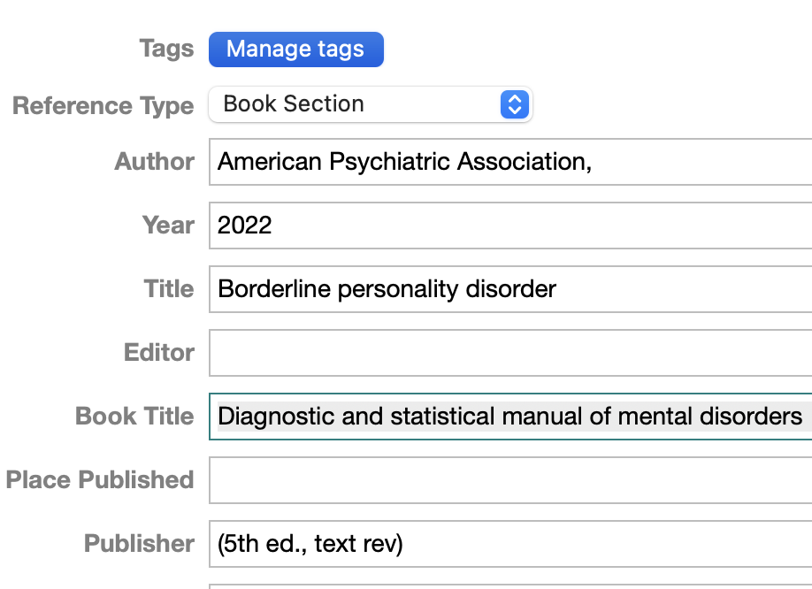812x589 pixels.
Task: Click into the Author field
Action: point(509,162)
